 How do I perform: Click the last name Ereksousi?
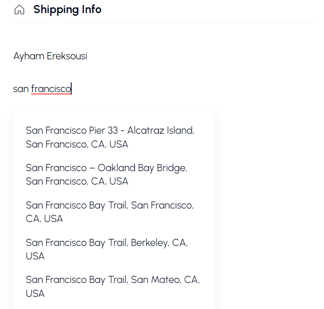click(67, 56)
